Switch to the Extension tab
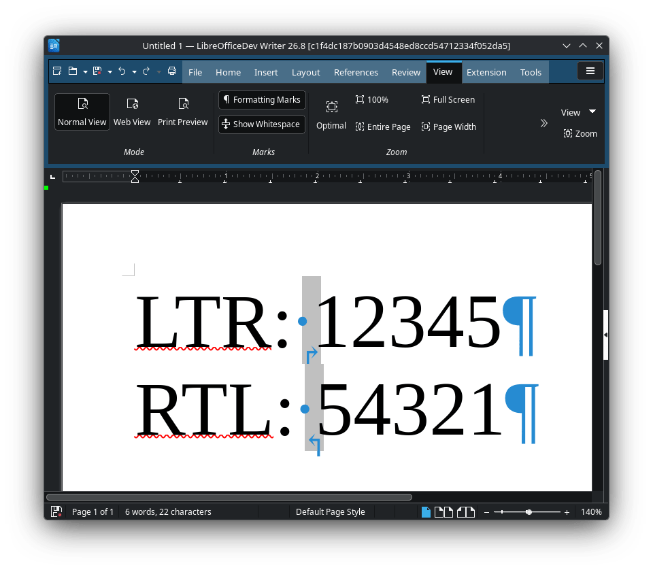This screenshot has width=653, height=572. point(486,73)
